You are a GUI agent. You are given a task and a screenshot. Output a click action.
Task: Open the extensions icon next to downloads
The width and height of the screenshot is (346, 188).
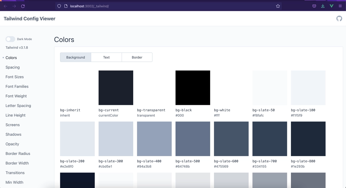314,6
